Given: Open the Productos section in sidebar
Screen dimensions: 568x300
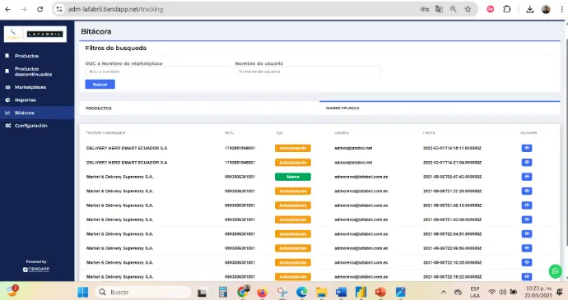Looking at the screenshot, I should click(26, 56).
